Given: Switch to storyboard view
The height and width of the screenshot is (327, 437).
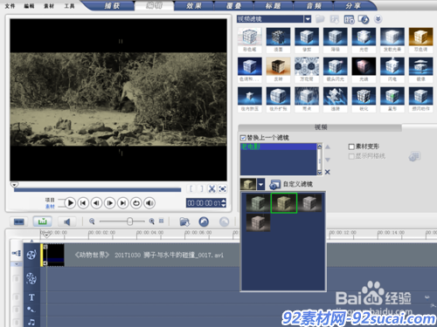Looking at the screenshot, I should click(19, 222).
